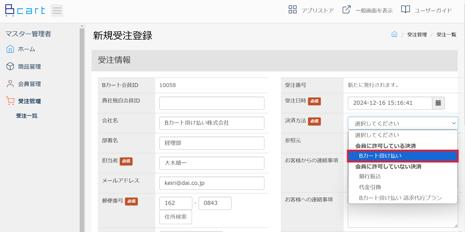Click 受注管理 breadcrumb link
The height and width of the screenshot is (232, 465).
(x=417, y=35)
